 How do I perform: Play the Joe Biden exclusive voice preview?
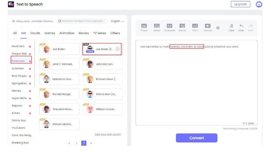coord(117,49)
